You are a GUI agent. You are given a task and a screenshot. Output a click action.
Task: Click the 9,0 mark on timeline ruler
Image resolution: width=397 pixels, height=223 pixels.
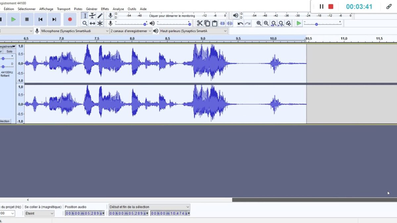pyautogui.click(x=203, y=39)
